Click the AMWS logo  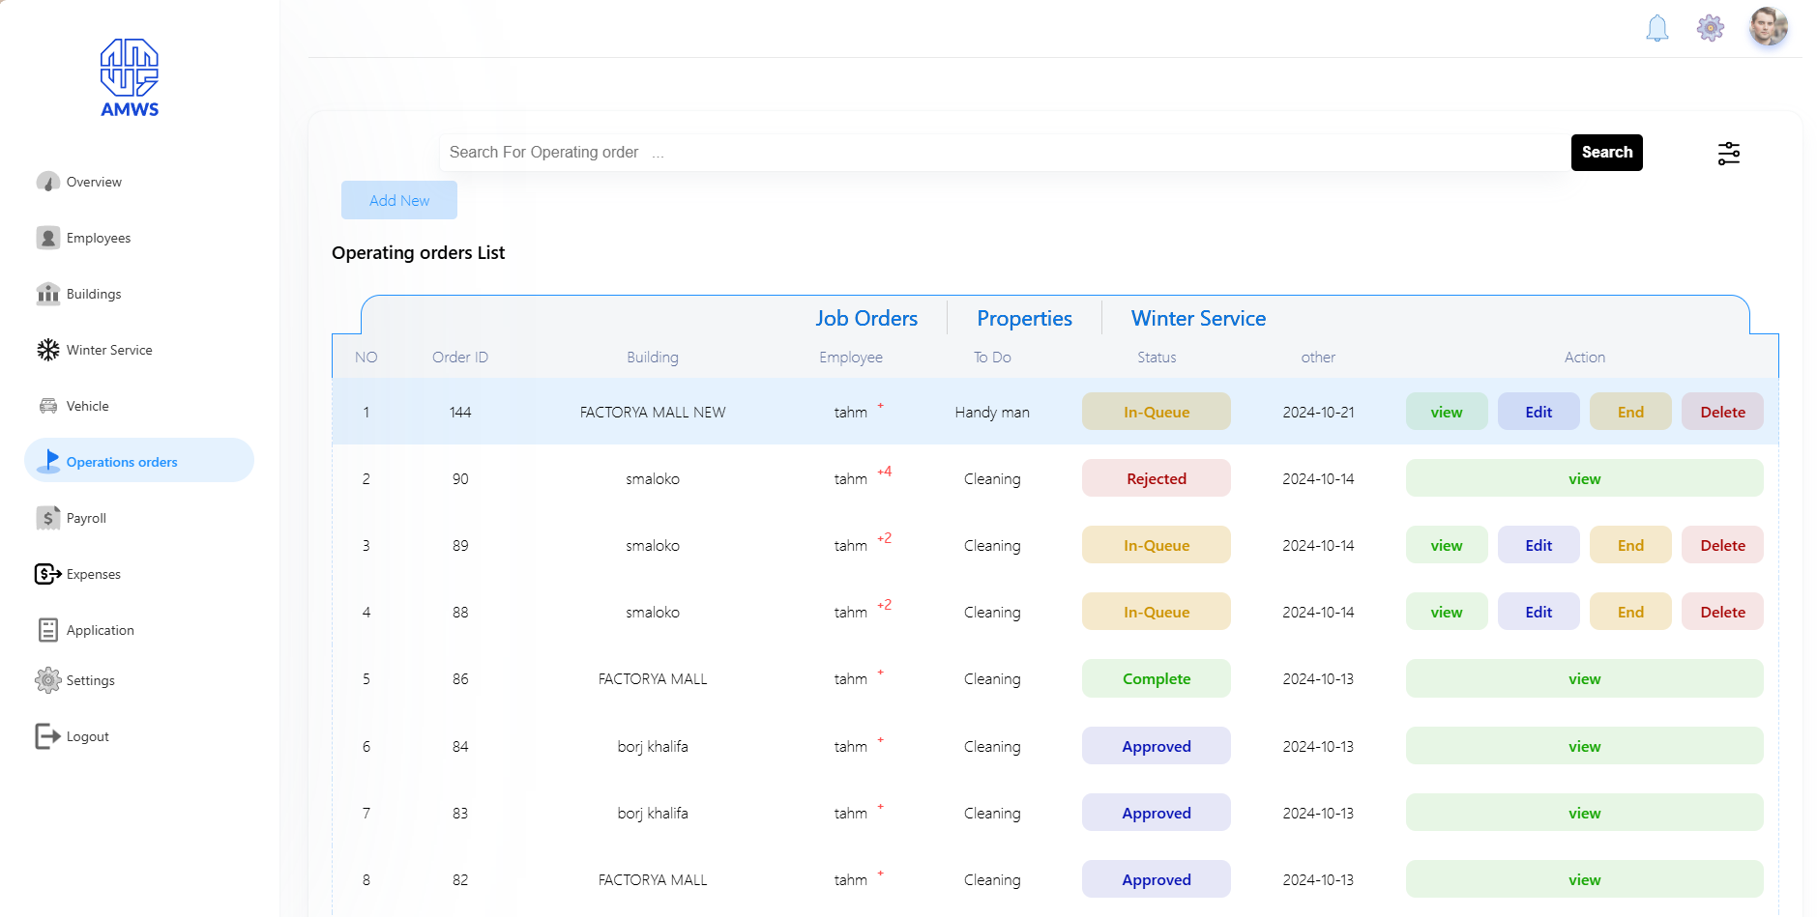[130, 78]
